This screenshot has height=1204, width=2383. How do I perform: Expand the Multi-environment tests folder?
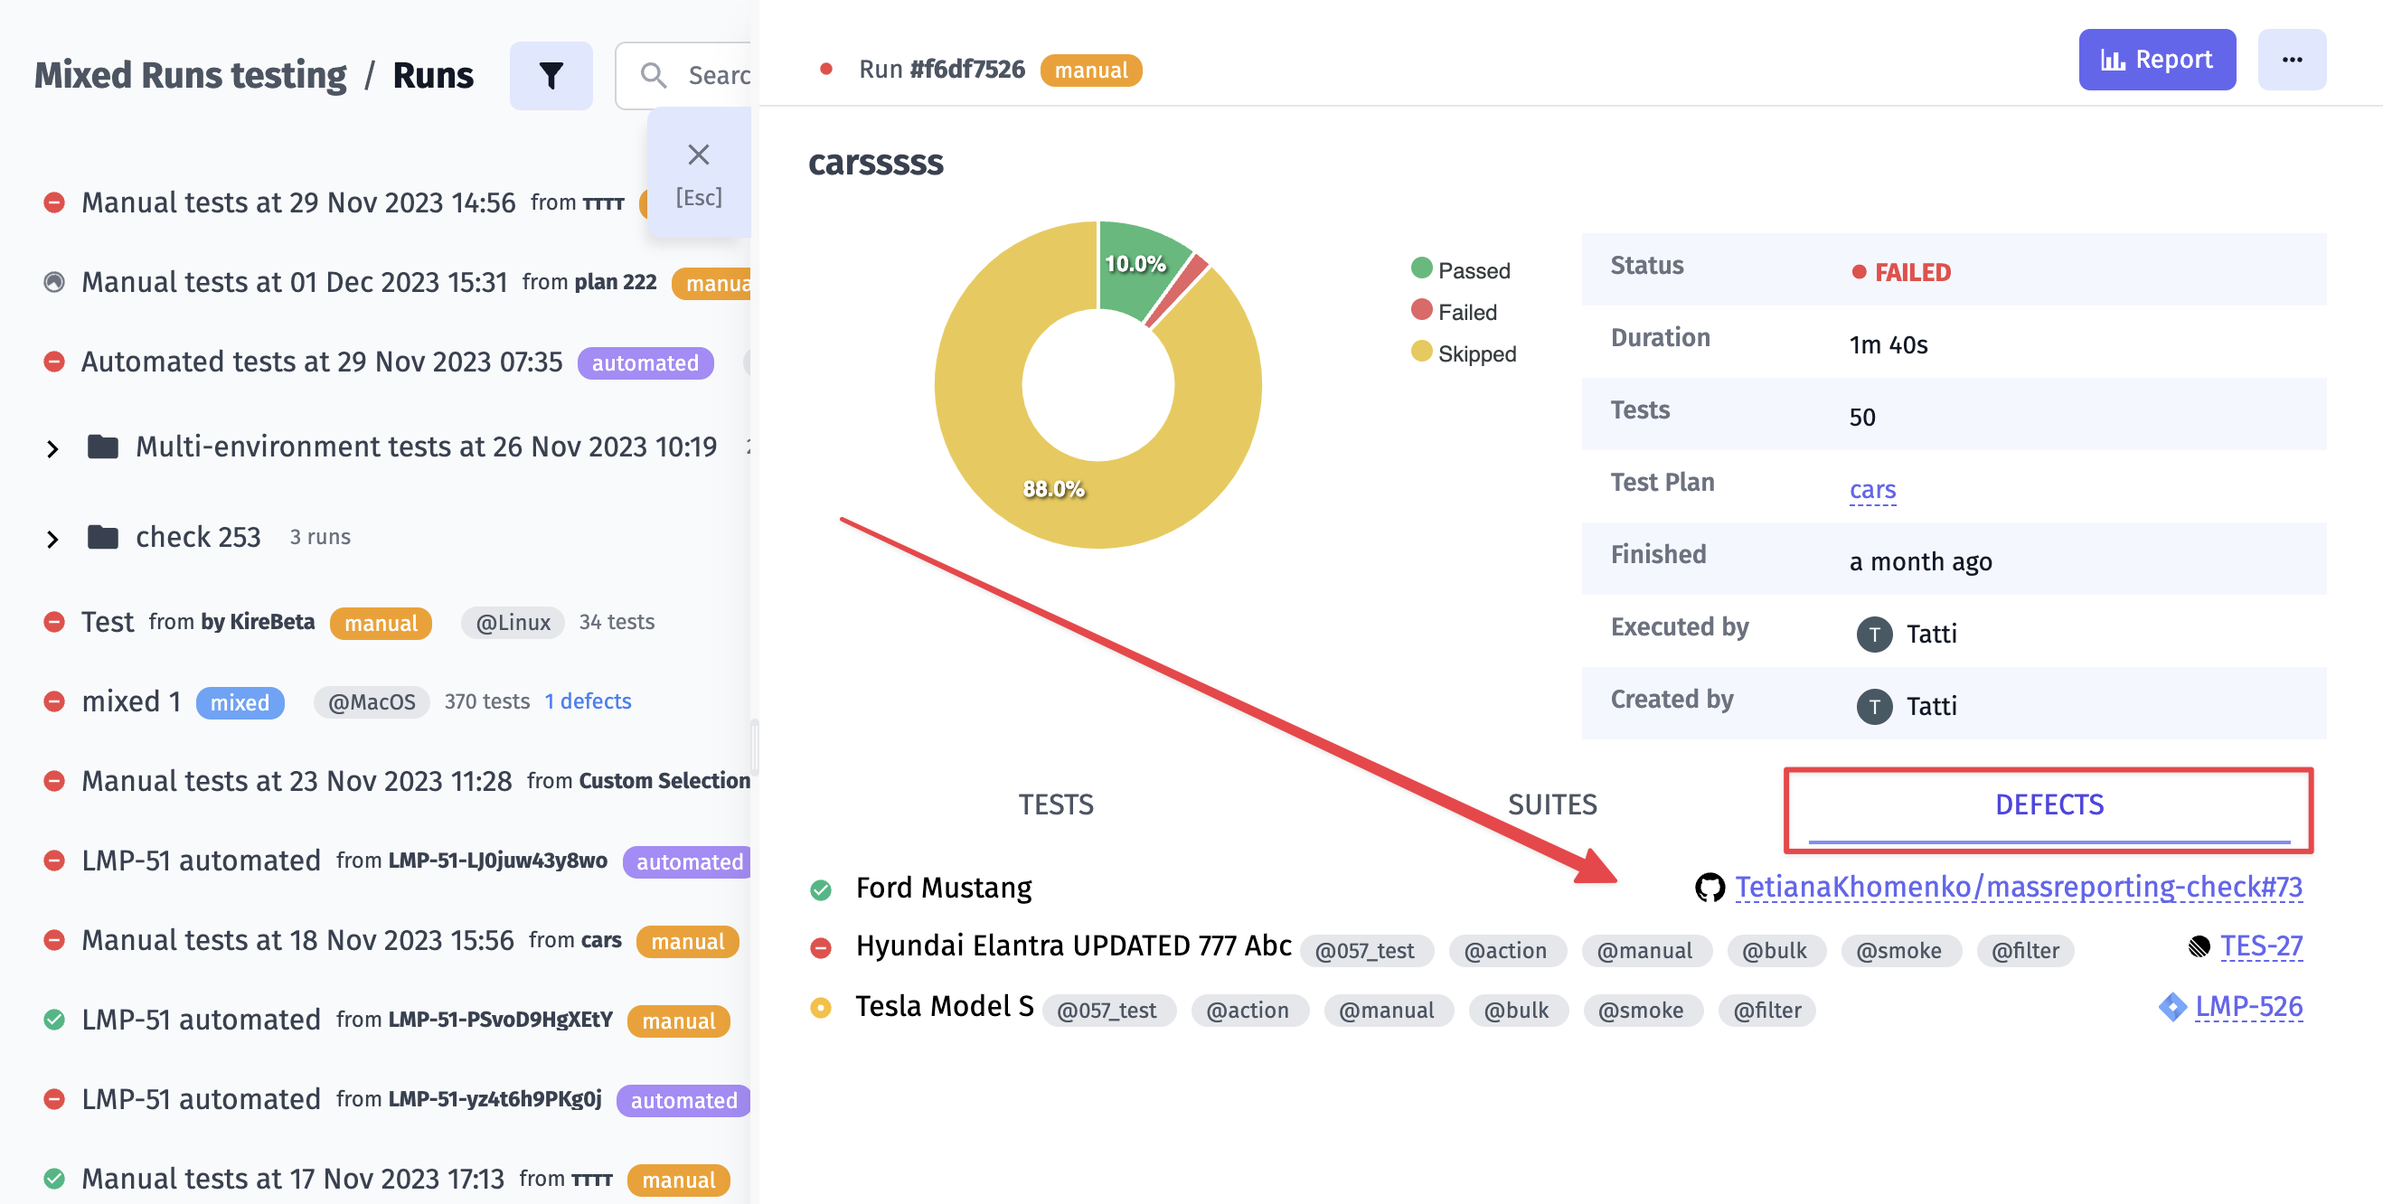[x=52, y=448]
